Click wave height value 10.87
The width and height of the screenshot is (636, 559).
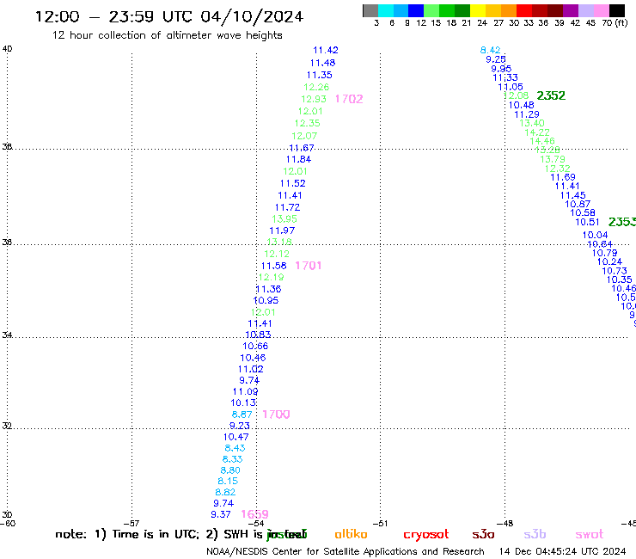pyautogui.click(x=578, y=204)
